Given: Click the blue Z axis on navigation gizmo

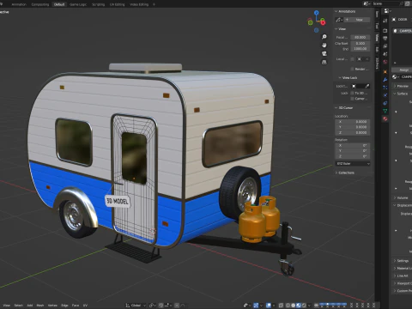Looking at the screenshot, I should point(316,13).
